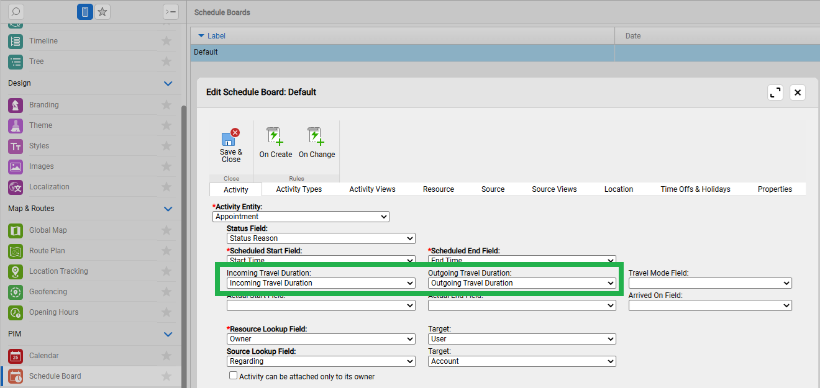Open the Global Map icon
820x388 pixels.
16,230
